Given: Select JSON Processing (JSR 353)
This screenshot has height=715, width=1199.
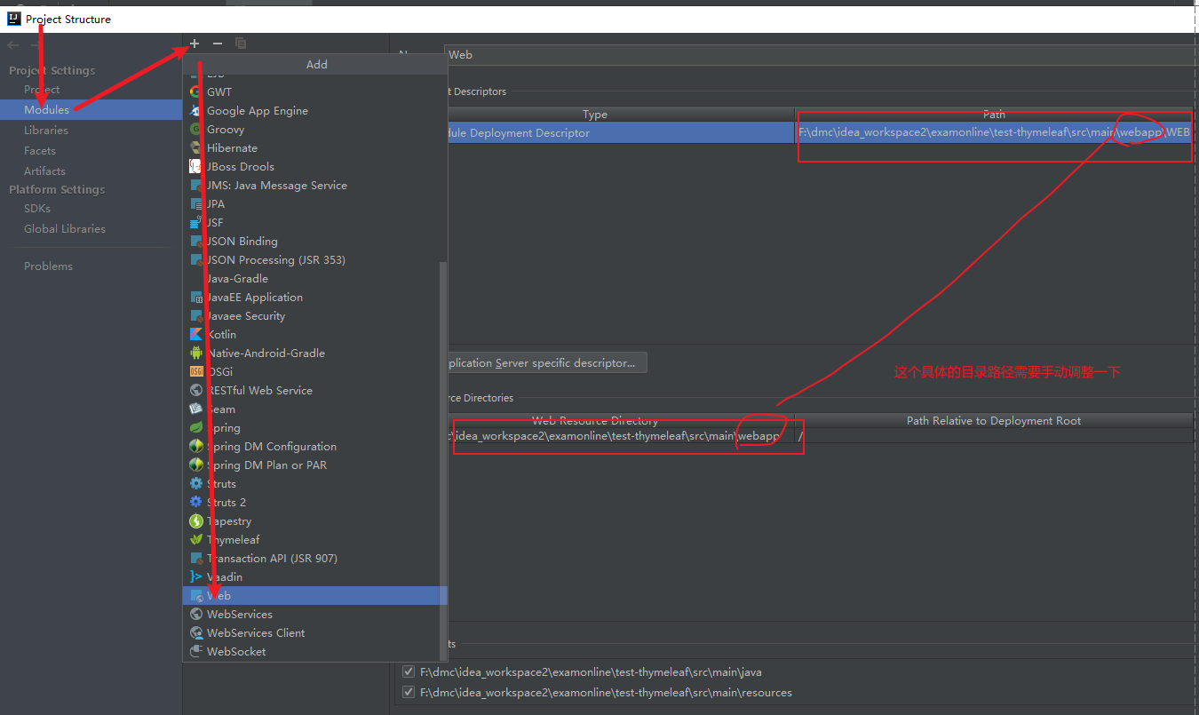Looking at the screenshot, I should 314,259.
